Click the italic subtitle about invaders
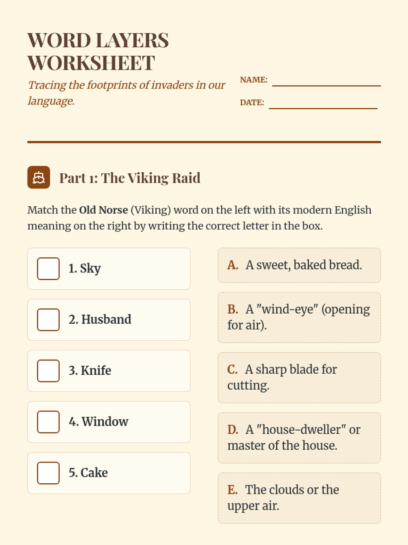 tap(126, 93)
